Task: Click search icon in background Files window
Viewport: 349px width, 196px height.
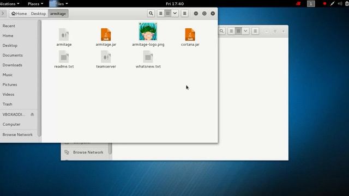Action: [x=222, y=31]
